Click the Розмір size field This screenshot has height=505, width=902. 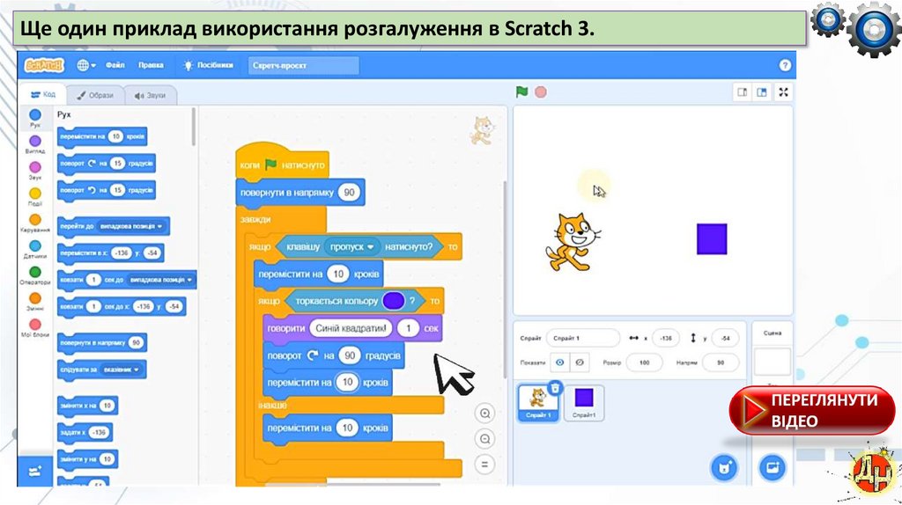(x=644, y=362)
